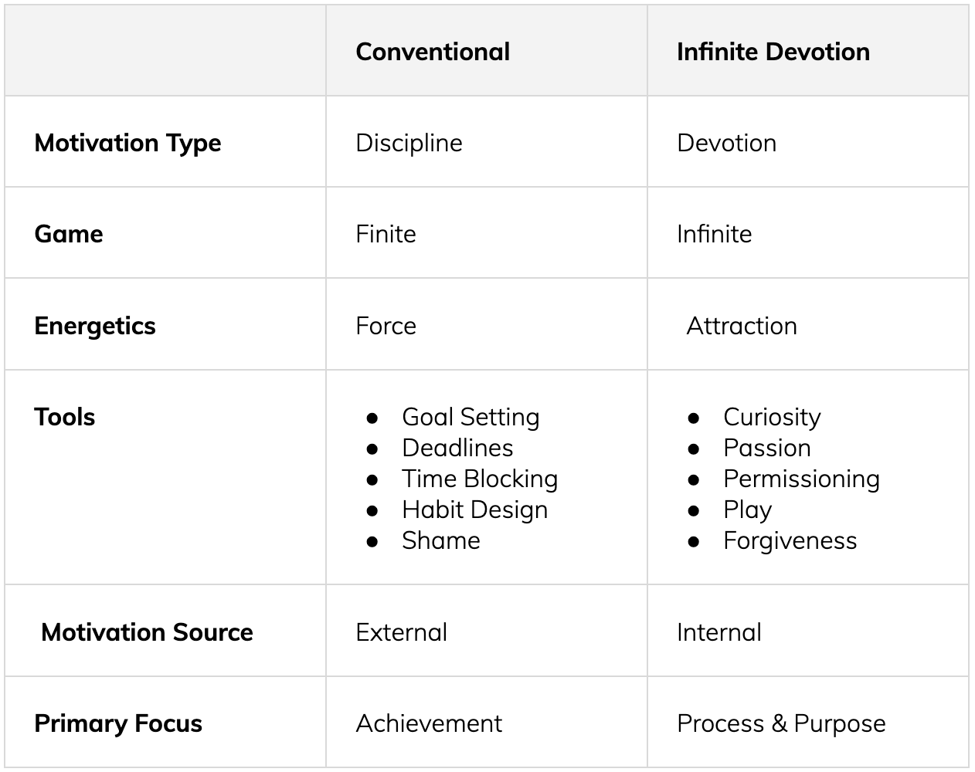
Task: Click the Discipline cell
Action: pos(409,144)
